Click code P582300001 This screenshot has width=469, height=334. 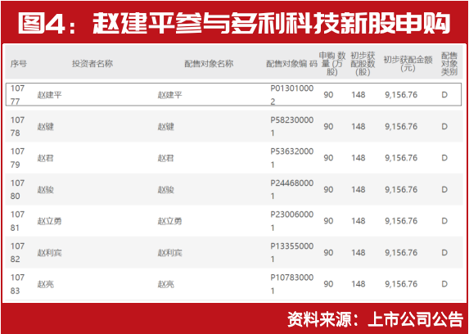292,127
